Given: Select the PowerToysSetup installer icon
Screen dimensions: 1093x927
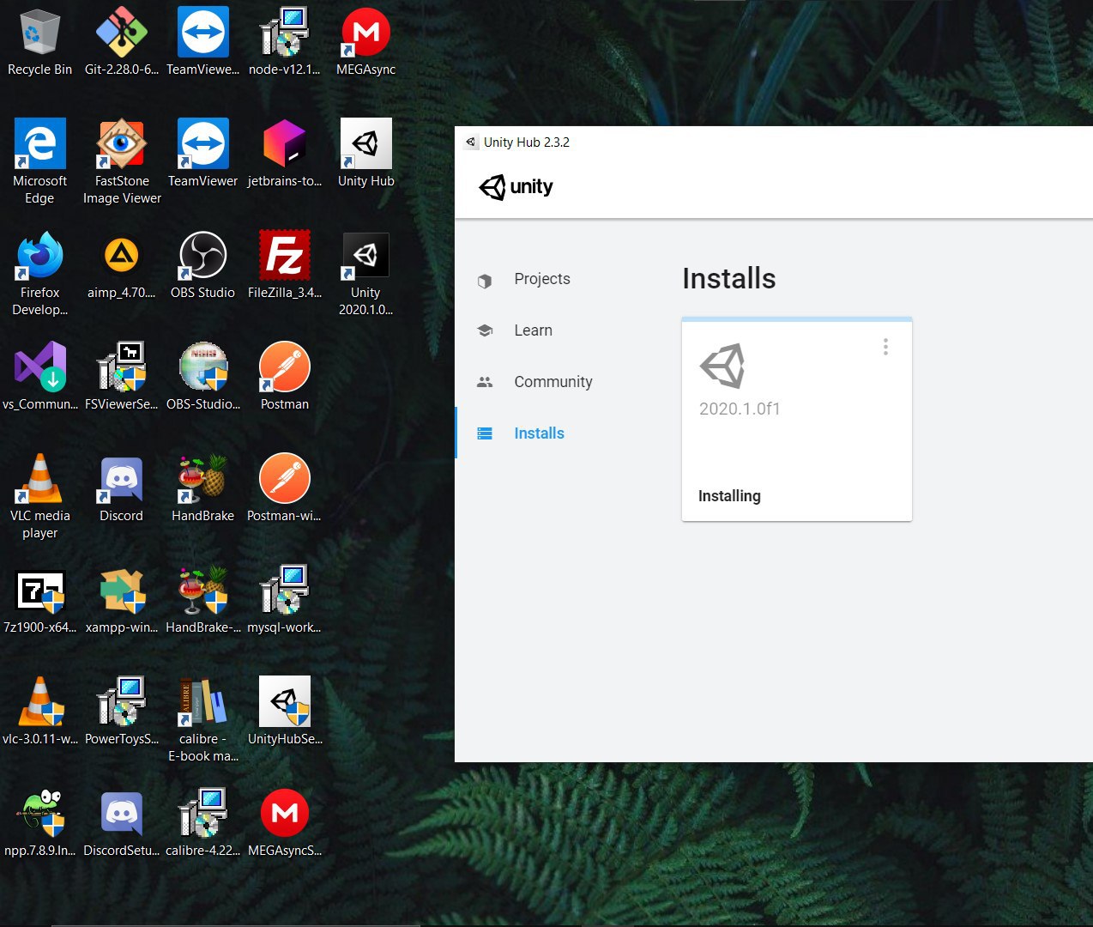Looking at the screenshot, I should (x=121, y=711).
